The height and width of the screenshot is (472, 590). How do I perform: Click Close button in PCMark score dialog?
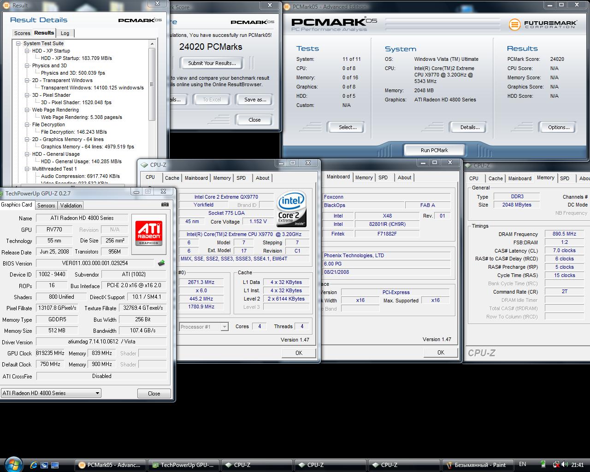coord(254,120)
